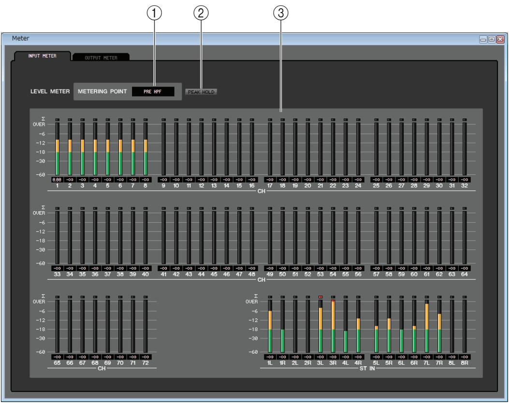Screen dimensions: 509x403
Task: Click channel number 45 label
Action: click(214, 274)
